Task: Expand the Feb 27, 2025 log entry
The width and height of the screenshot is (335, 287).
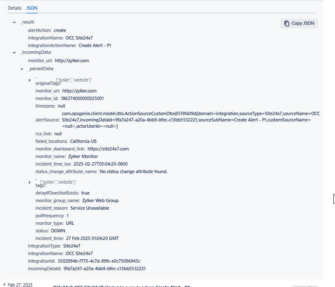Action: pos(4,284)
